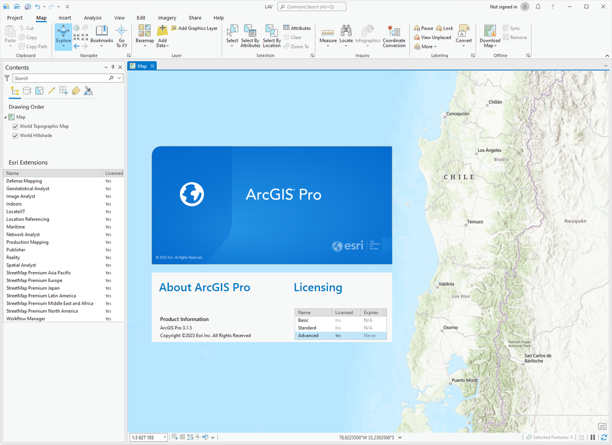The image size is (612, 445).
Task: Open Contents pane options chevron
Action: coord(106,67)
